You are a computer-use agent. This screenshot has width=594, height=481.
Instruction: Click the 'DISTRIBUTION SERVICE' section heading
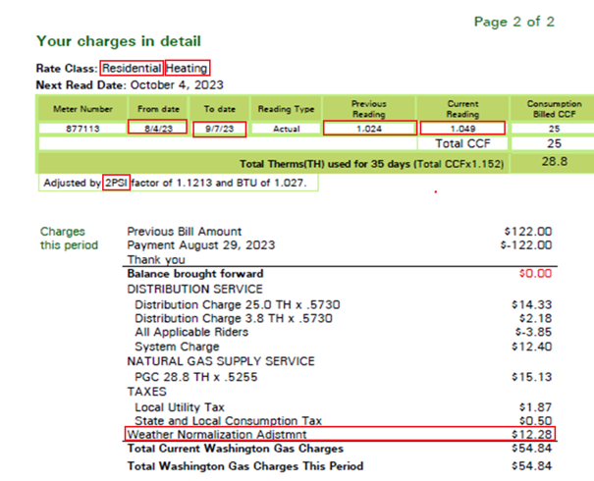coord(194,290)
